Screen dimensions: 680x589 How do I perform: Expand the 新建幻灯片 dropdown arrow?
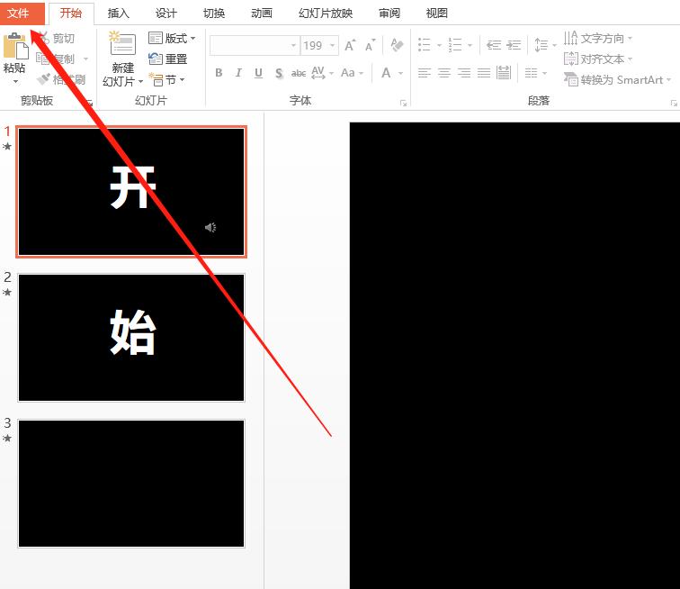click(x=140, y=81)
